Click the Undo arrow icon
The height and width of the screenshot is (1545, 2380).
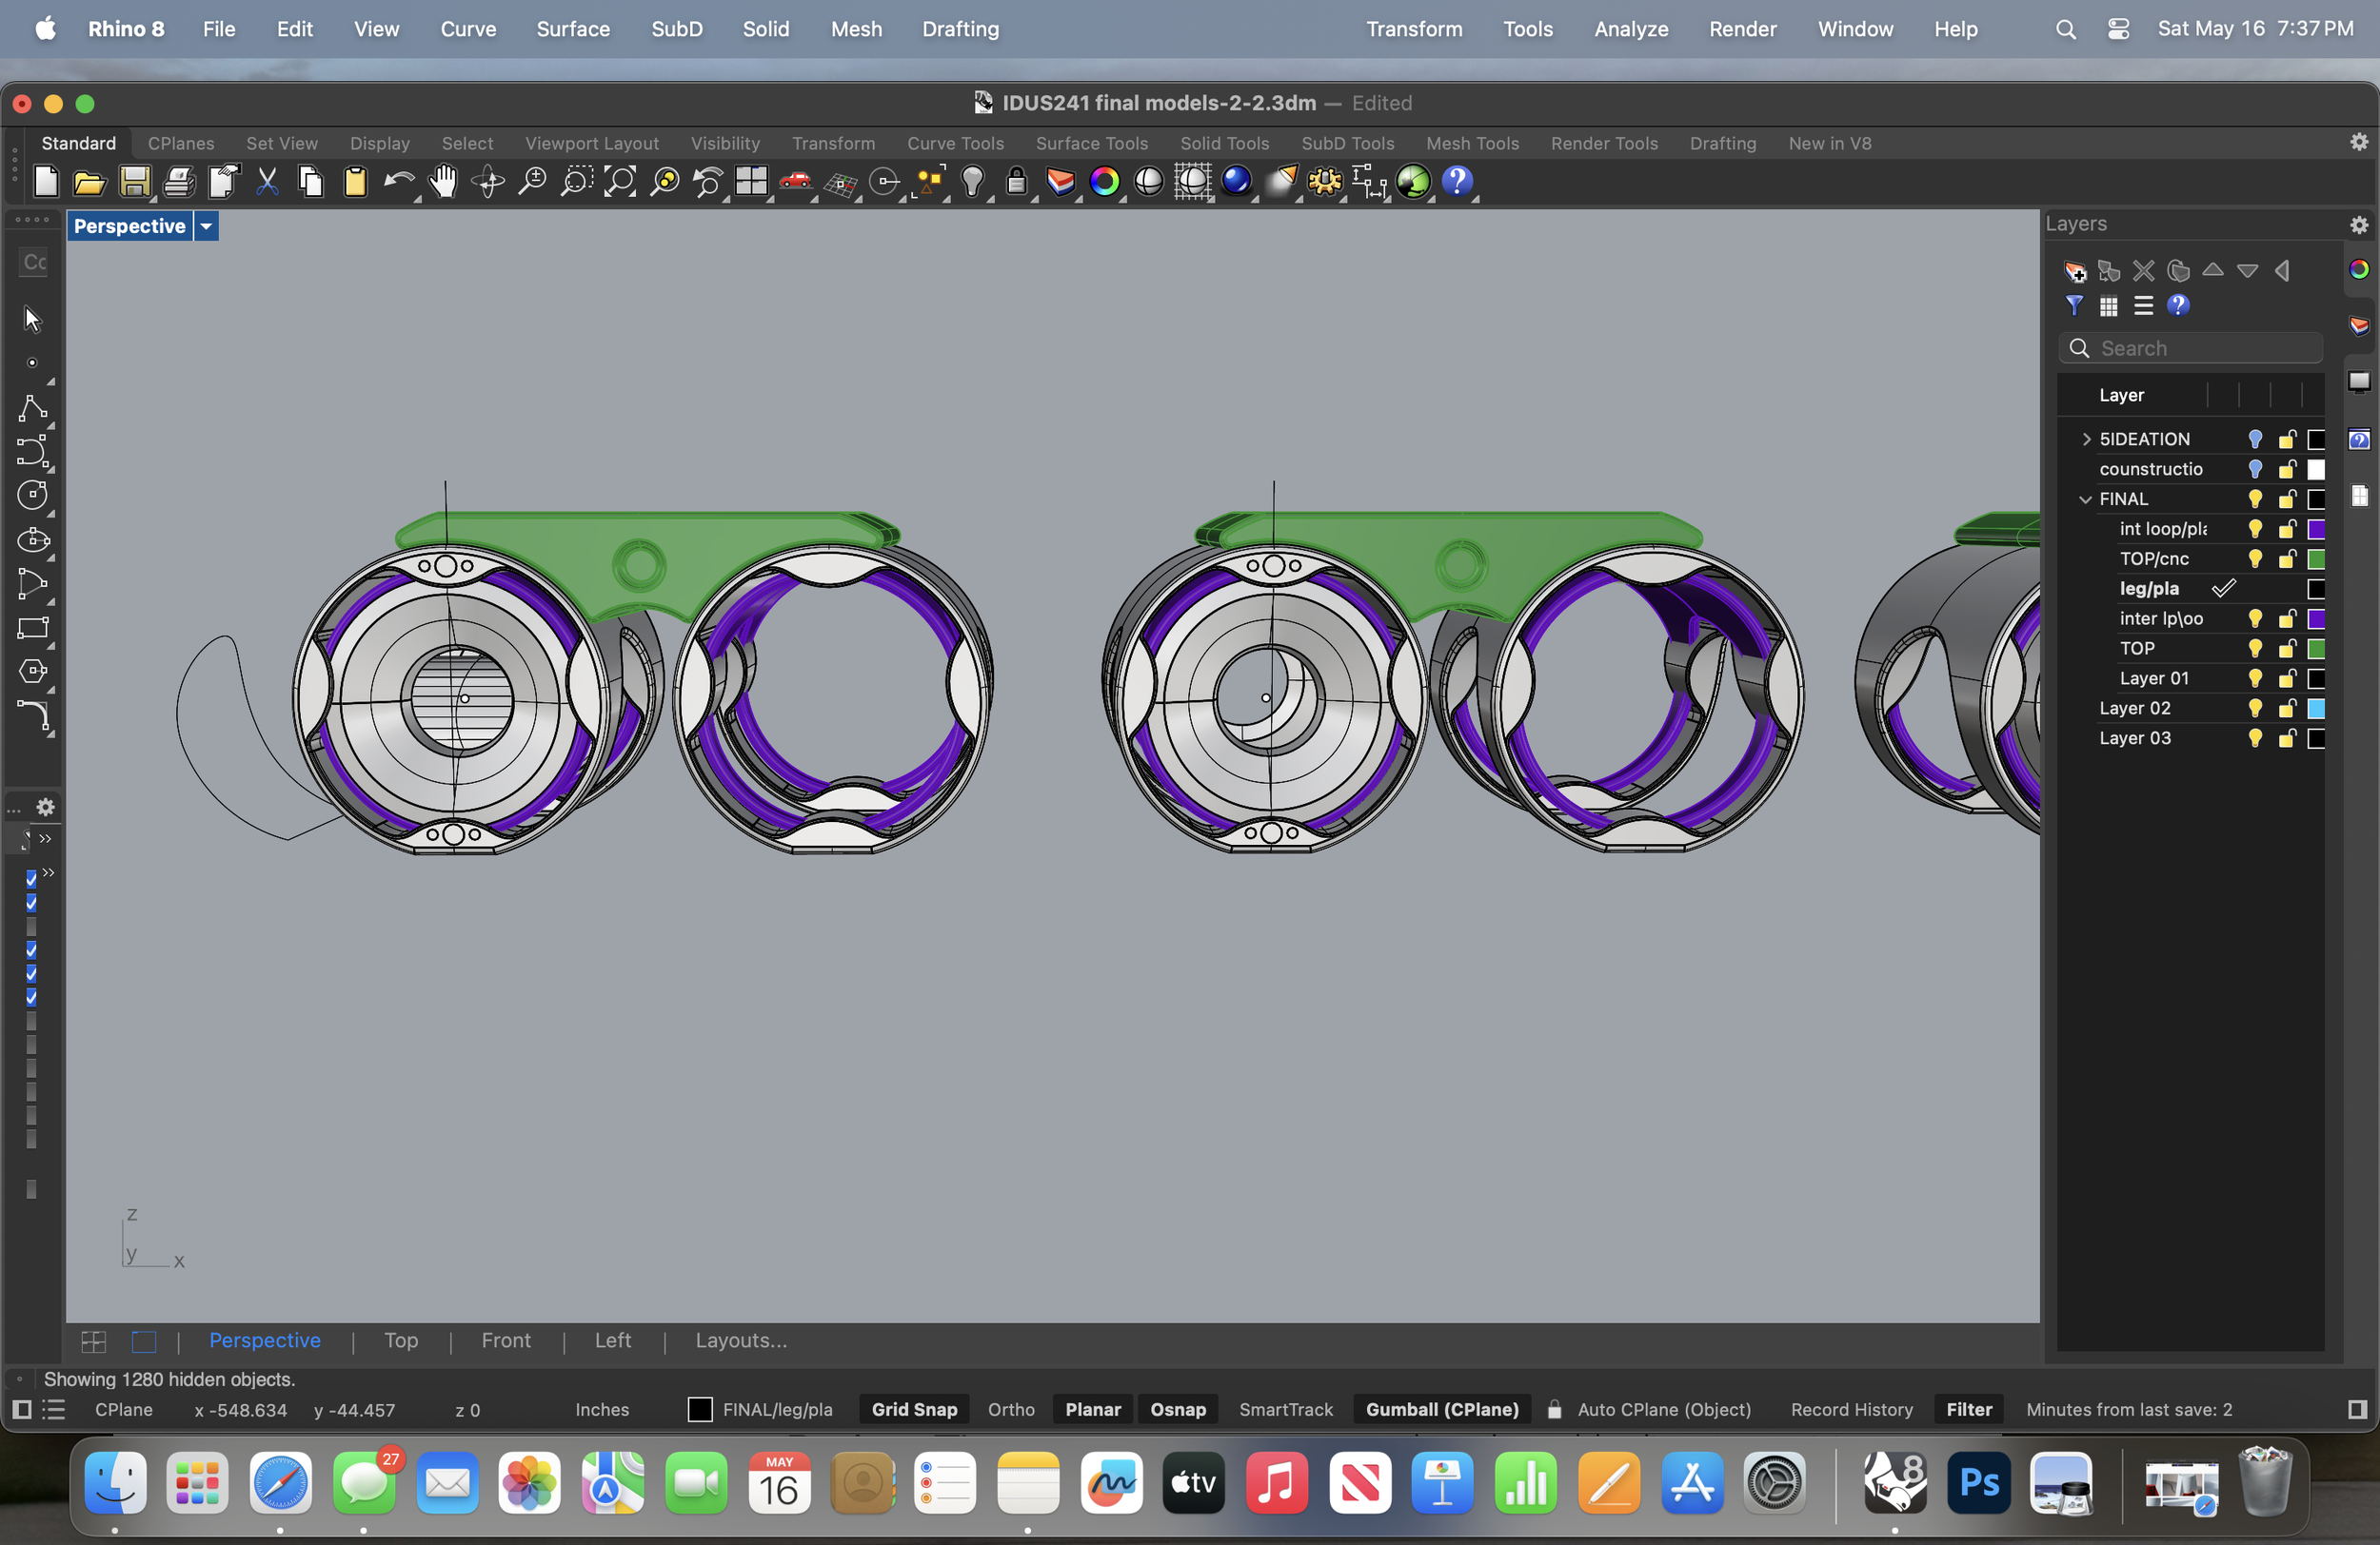coord(399,182)
